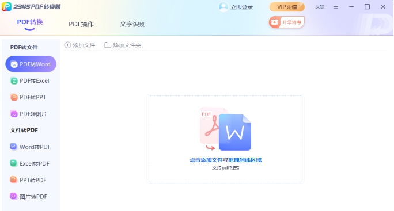Open the PDF操作 tab
This screenshot has width=394, height=211.
[81, 24]
